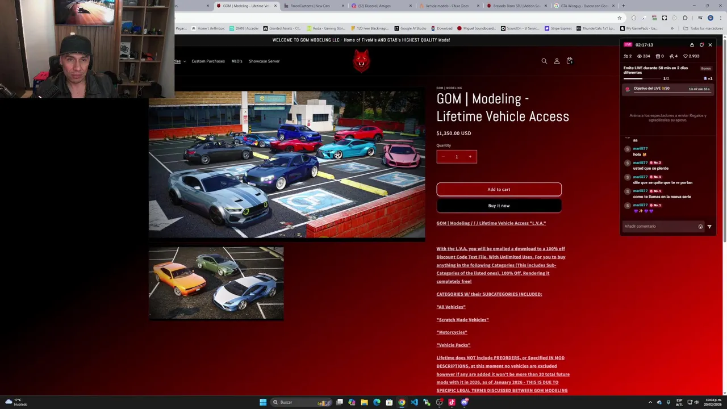Viewport: 727px width, 409px height.
Task: Increase quantity with plus button
Action: 470,157
